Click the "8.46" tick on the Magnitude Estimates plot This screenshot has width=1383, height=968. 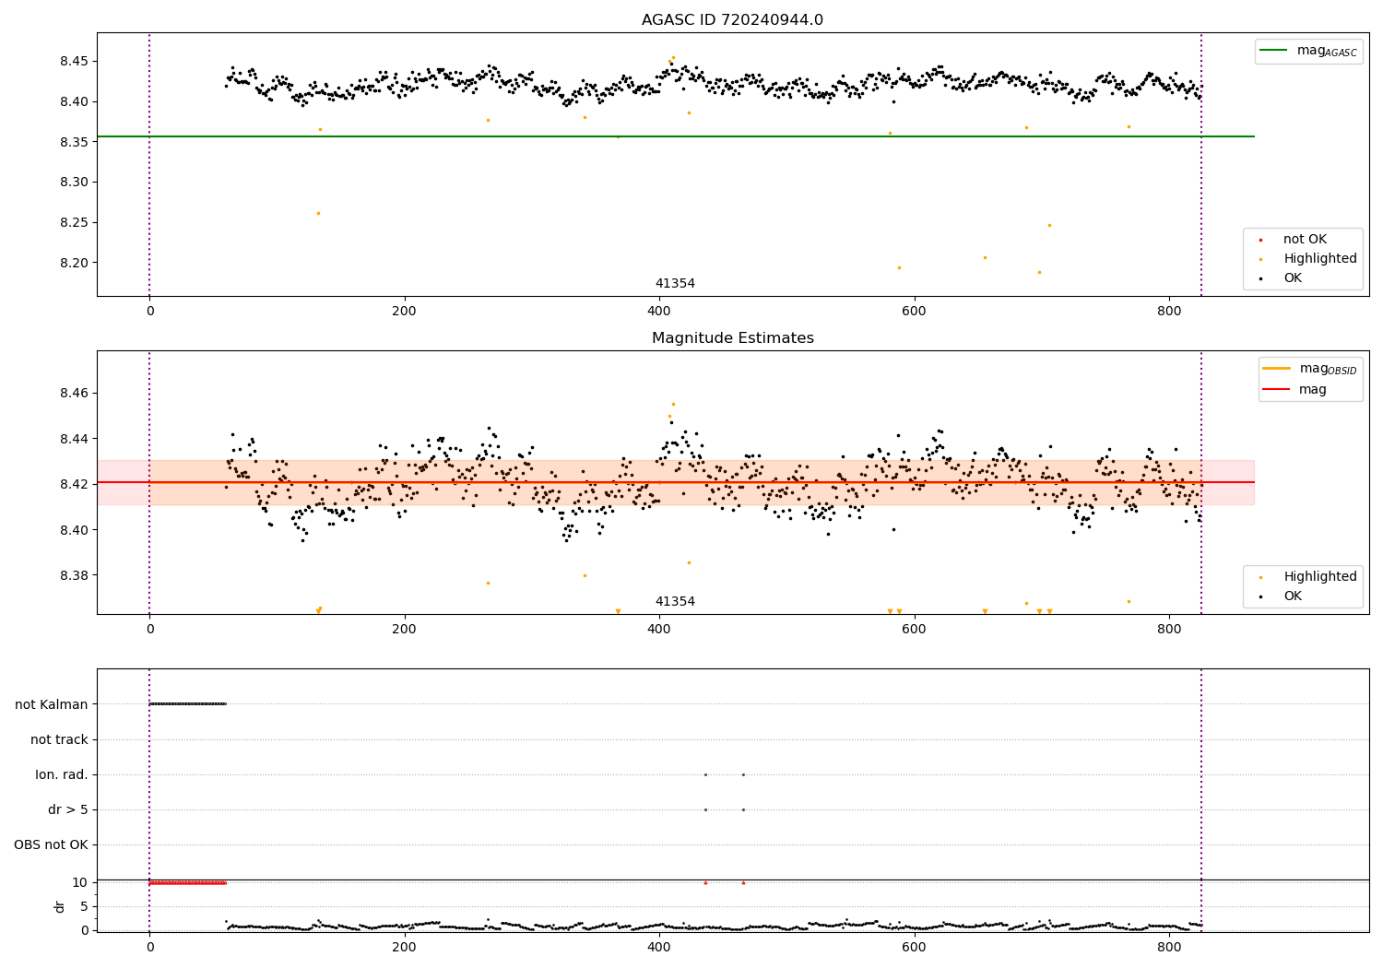pyautogui.click(x=75, y=394)
